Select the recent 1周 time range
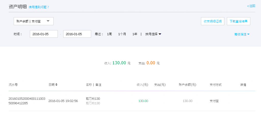Viewport: 261px width, 113px height. click(x=109, y=34)
